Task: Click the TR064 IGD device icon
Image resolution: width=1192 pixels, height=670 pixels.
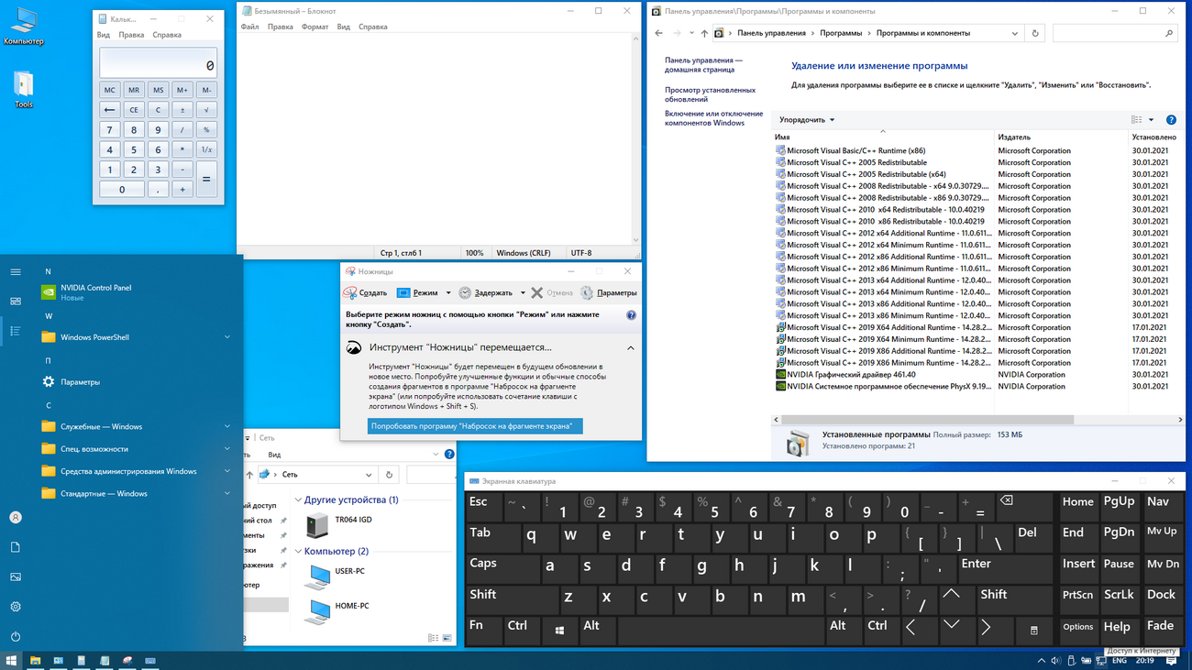Action: pos(317,525)
